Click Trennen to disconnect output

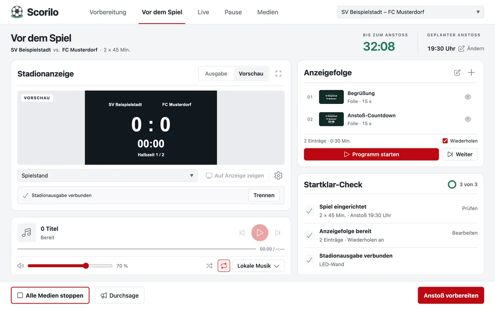click(x=264, y=195)
